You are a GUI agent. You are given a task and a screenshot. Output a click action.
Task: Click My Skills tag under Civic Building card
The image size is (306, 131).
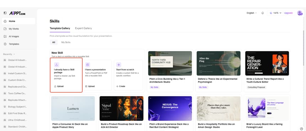click(154, 87)
